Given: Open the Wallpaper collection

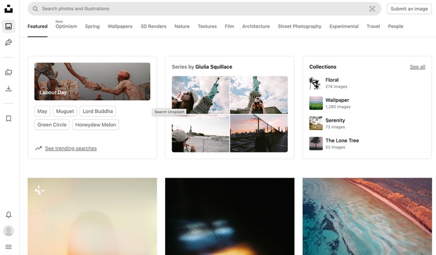Looking at the screenshot, I should pos(337,100).
